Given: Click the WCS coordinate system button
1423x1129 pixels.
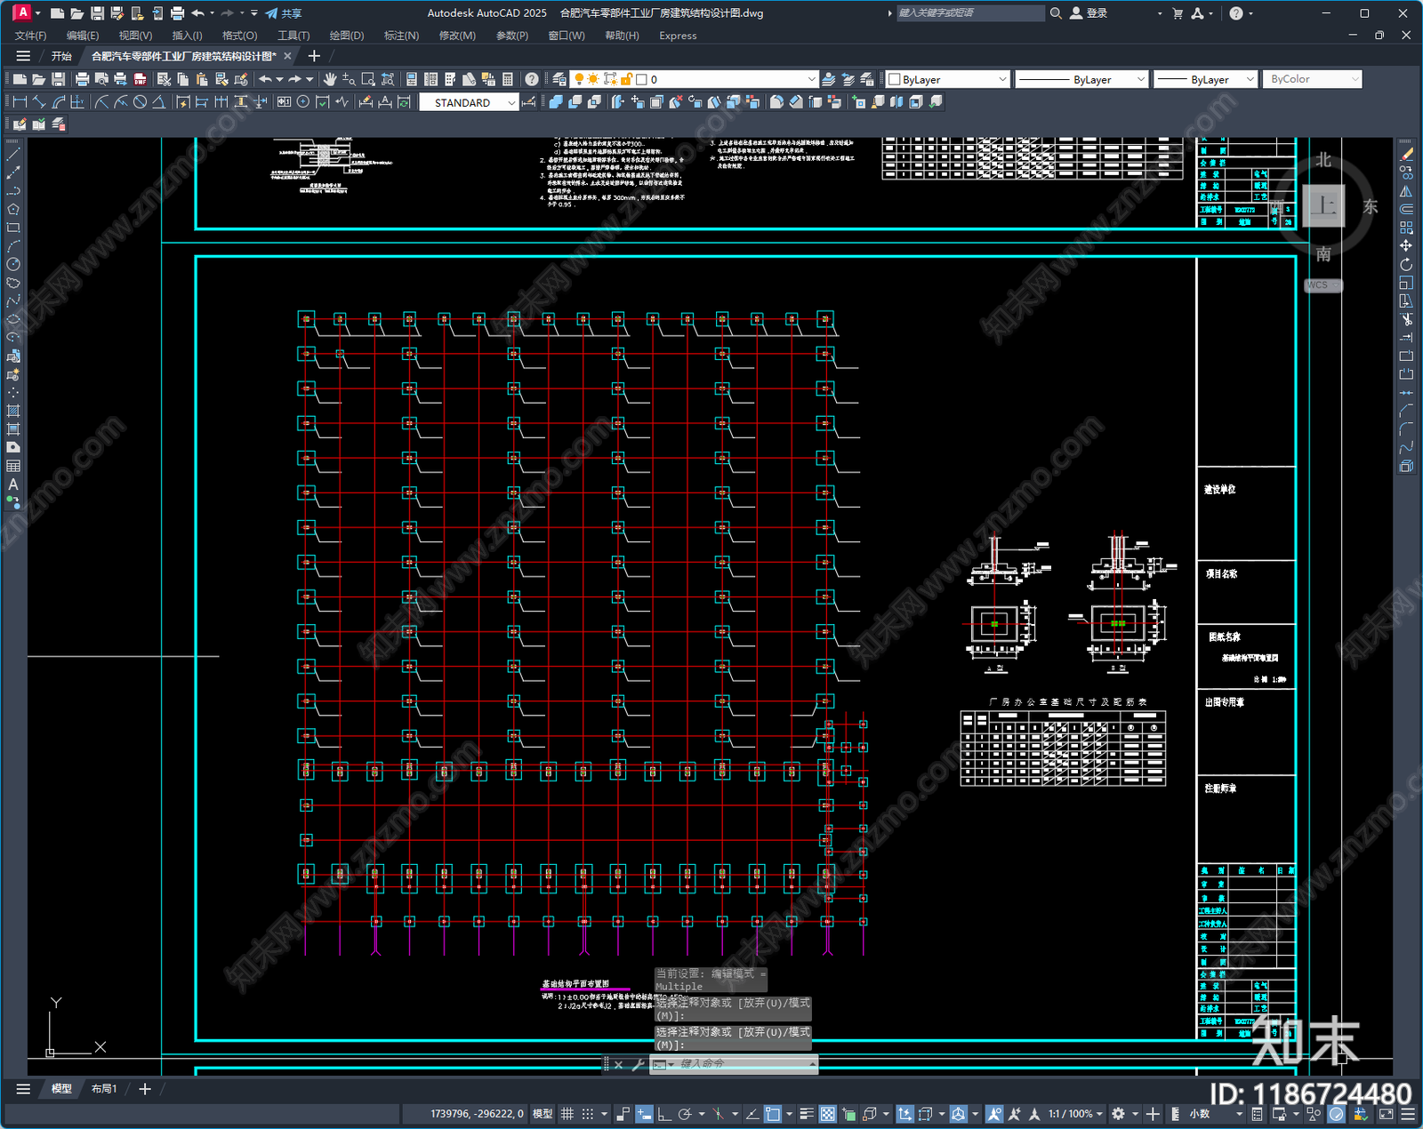Looking at the screenshot, I should [1323, 285].
